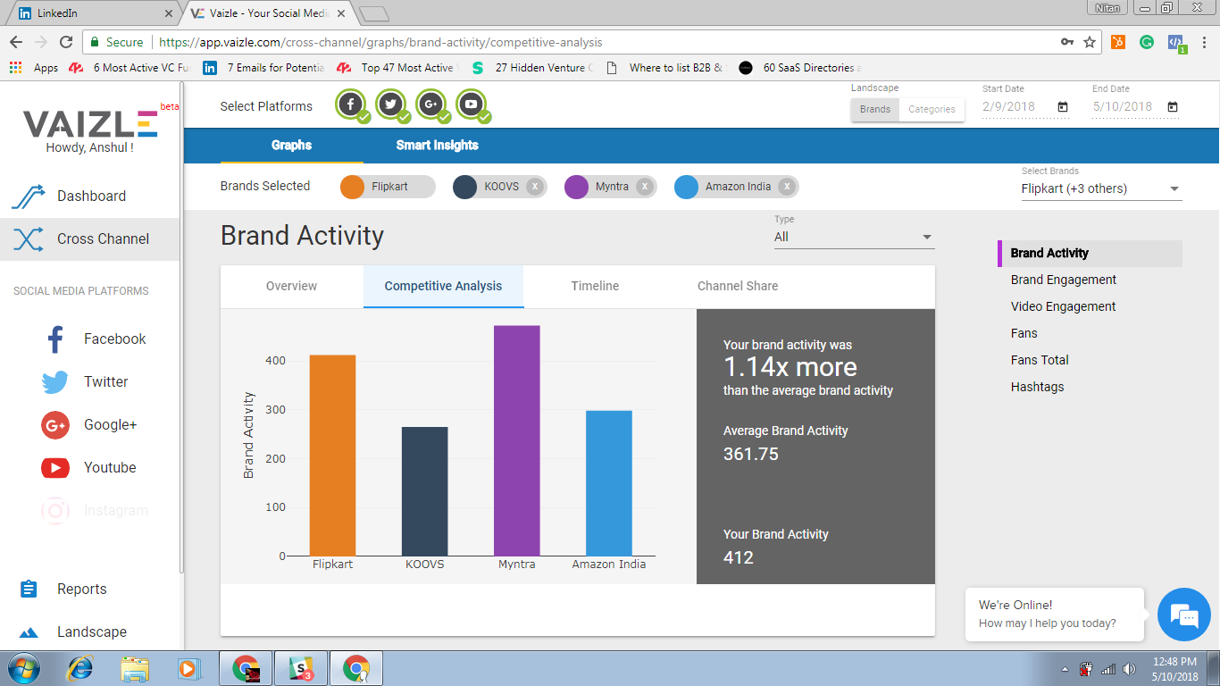The width and height of the screenshot is (1220, 686).
Task: Open the Slack taskbar icon
Action: click(302, 668)
